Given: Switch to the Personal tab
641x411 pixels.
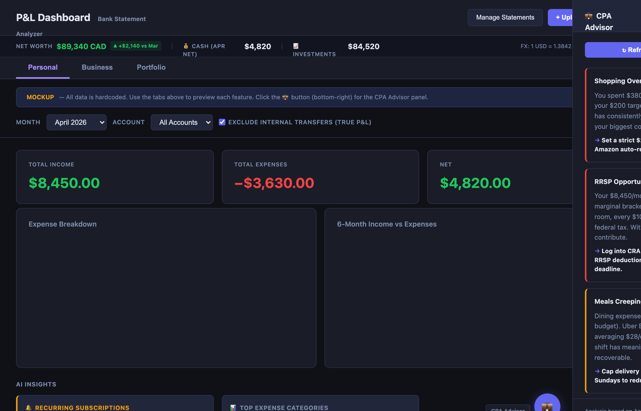Looking at the screenshot, I should pyautogui.click(x=43, y=67).
